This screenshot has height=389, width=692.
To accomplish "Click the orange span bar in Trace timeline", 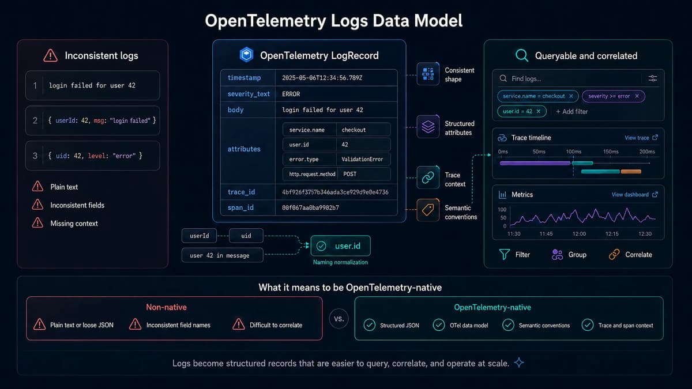I will click(x=631, y=171).
